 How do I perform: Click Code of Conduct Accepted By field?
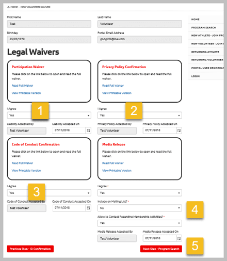point(27,208)
